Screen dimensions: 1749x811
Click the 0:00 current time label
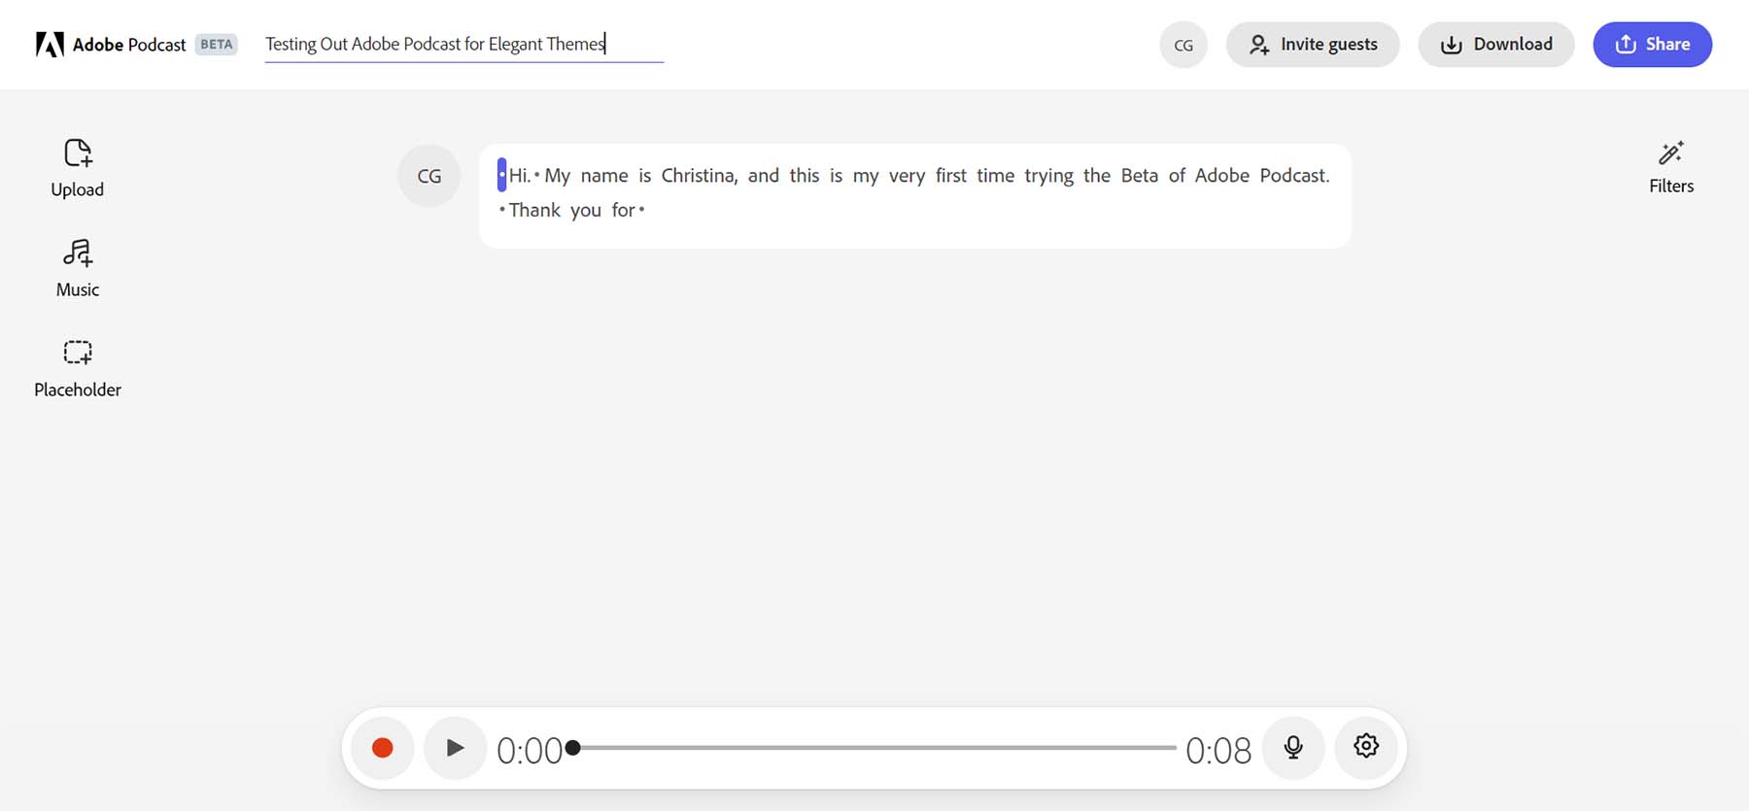530,751
